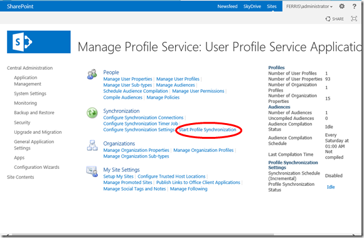Open Manage User Properties
364x238 pixels.
click(x=127, y=79)
